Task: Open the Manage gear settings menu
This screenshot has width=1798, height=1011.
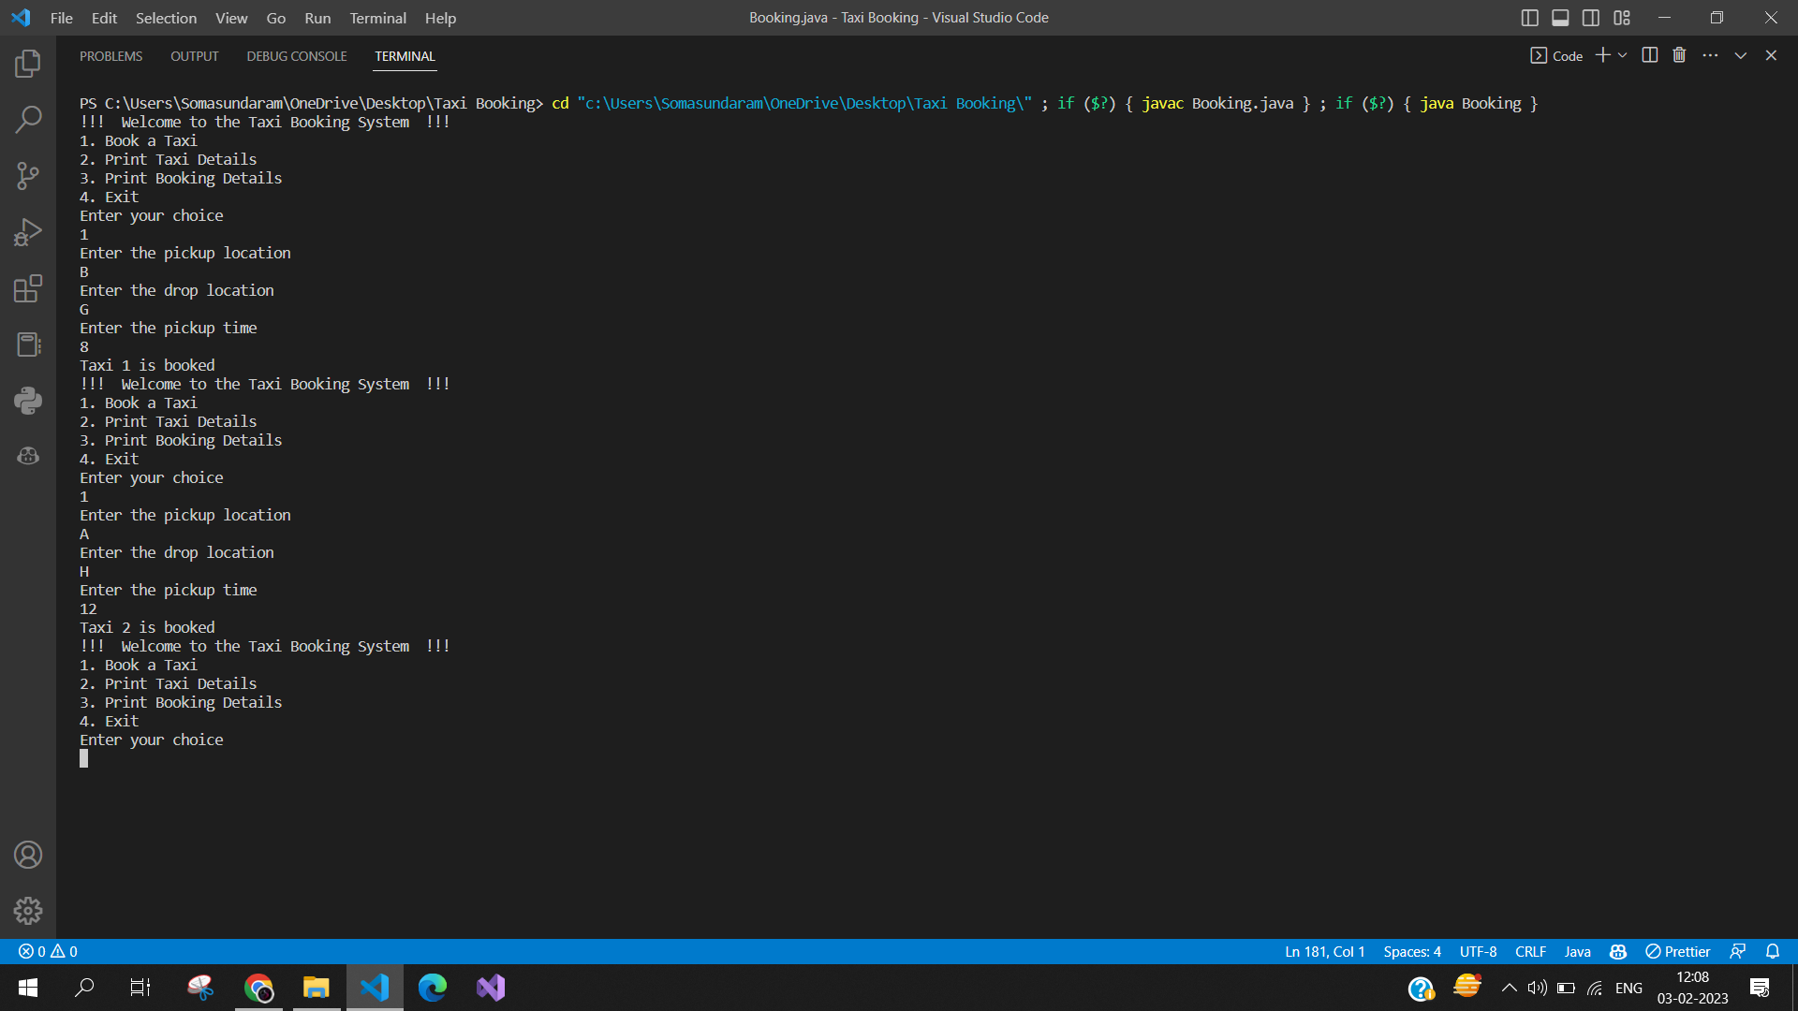Action: (x=28, y=911)
